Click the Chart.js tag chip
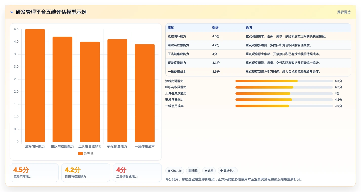This screenshot has width=361, height=192. [175, 171]
